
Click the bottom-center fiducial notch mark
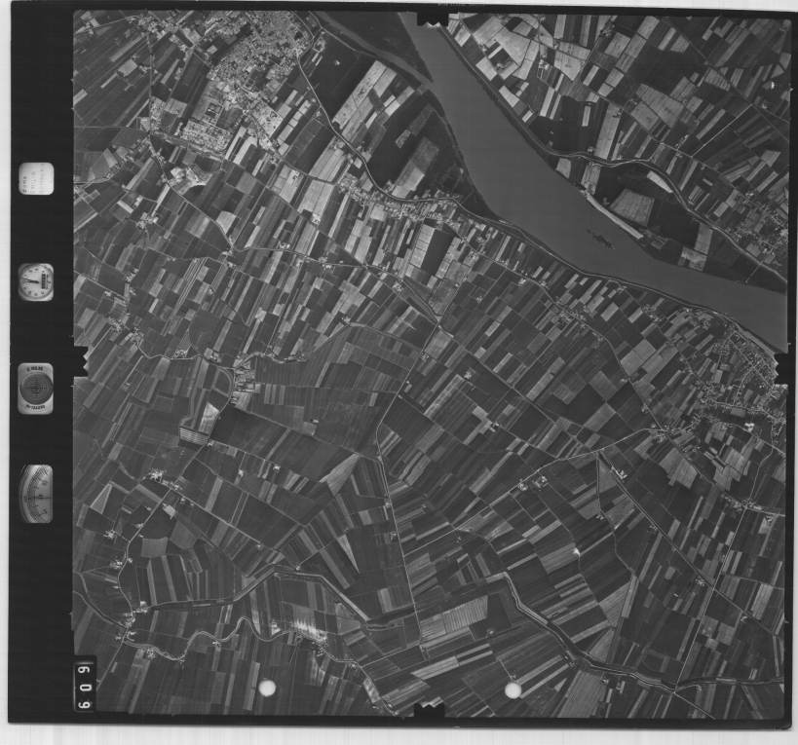[430, 712]
